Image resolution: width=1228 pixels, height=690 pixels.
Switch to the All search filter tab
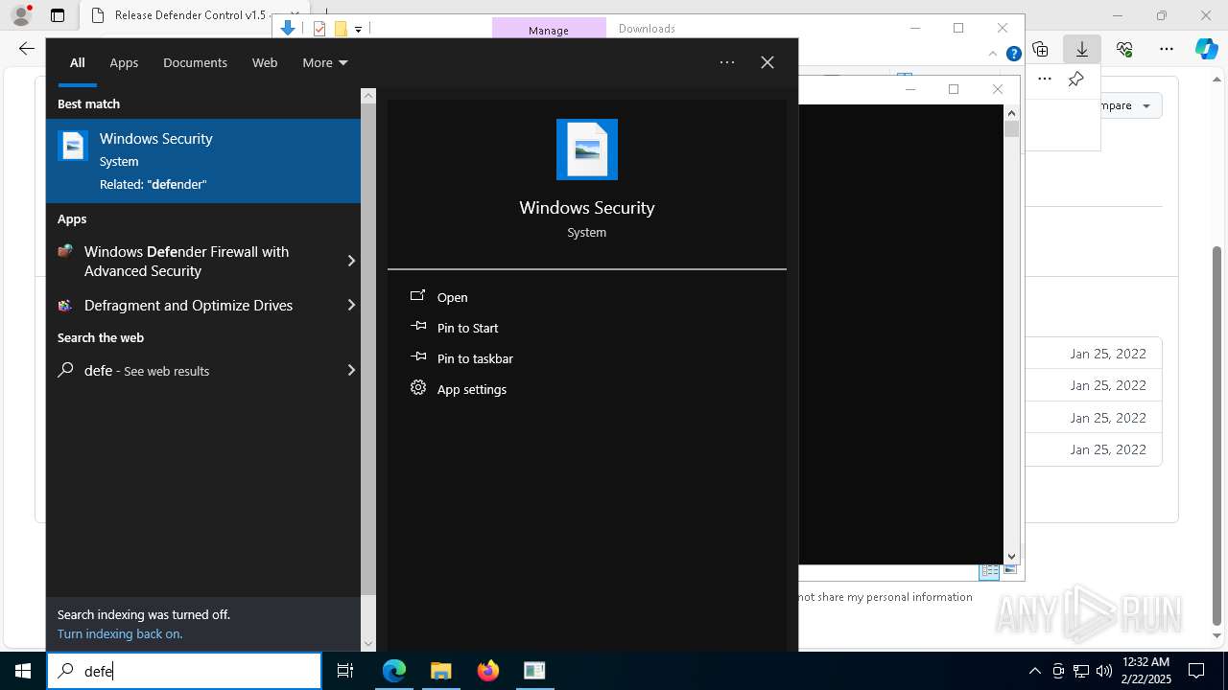coord(77,62)
